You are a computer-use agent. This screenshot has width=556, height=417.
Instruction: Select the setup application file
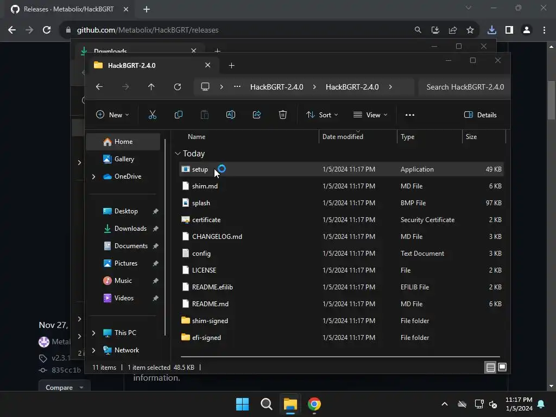342,169
